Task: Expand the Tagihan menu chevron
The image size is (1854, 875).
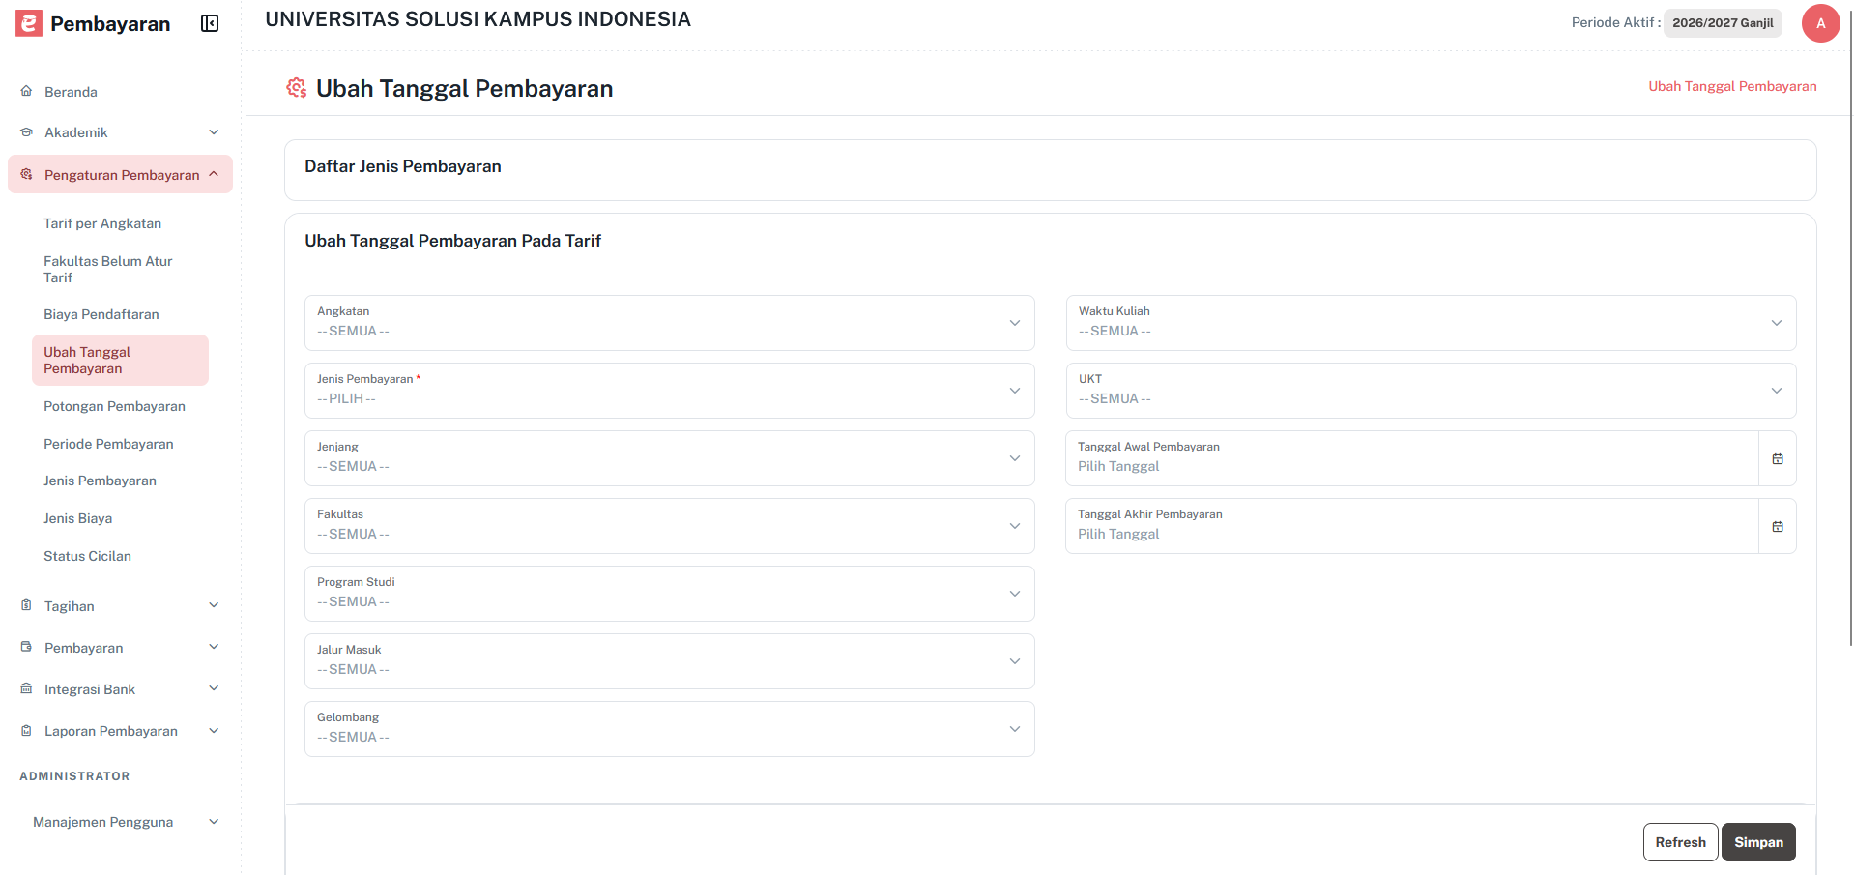Action: (x=214, y=605)
